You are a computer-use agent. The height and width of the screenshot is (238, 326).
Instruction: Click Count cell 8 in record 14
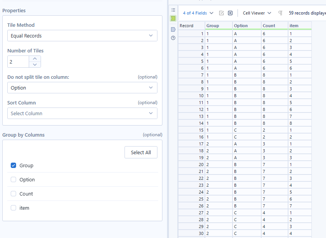click(x=275, y=123)
